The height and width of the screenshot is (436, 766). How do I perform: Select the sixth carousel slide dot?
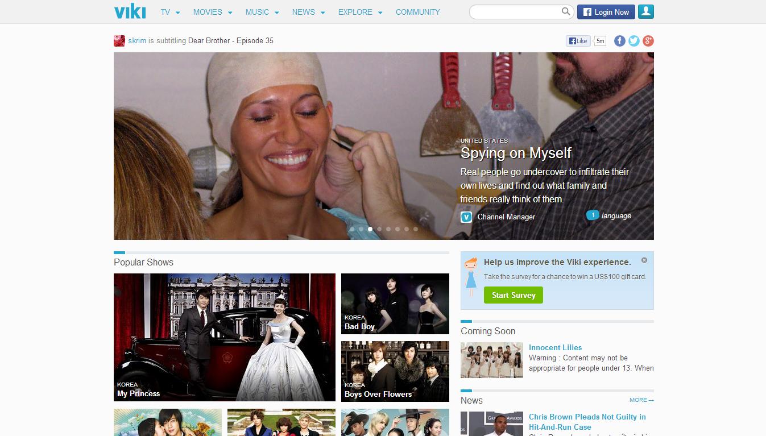pyautogui.click(x=398, y=229)
